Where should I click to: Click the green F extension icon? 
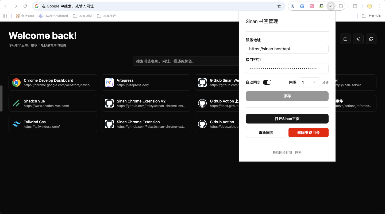(x=321, y=6)
